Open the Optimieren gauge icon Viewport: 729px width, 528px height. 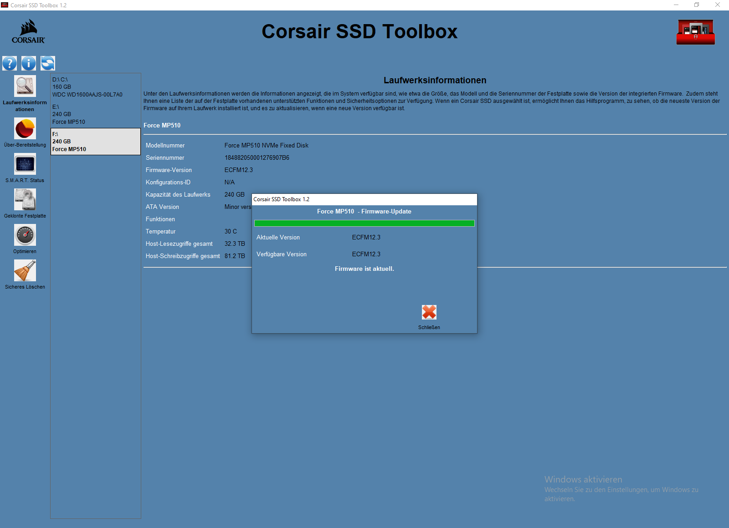(25, 235)
